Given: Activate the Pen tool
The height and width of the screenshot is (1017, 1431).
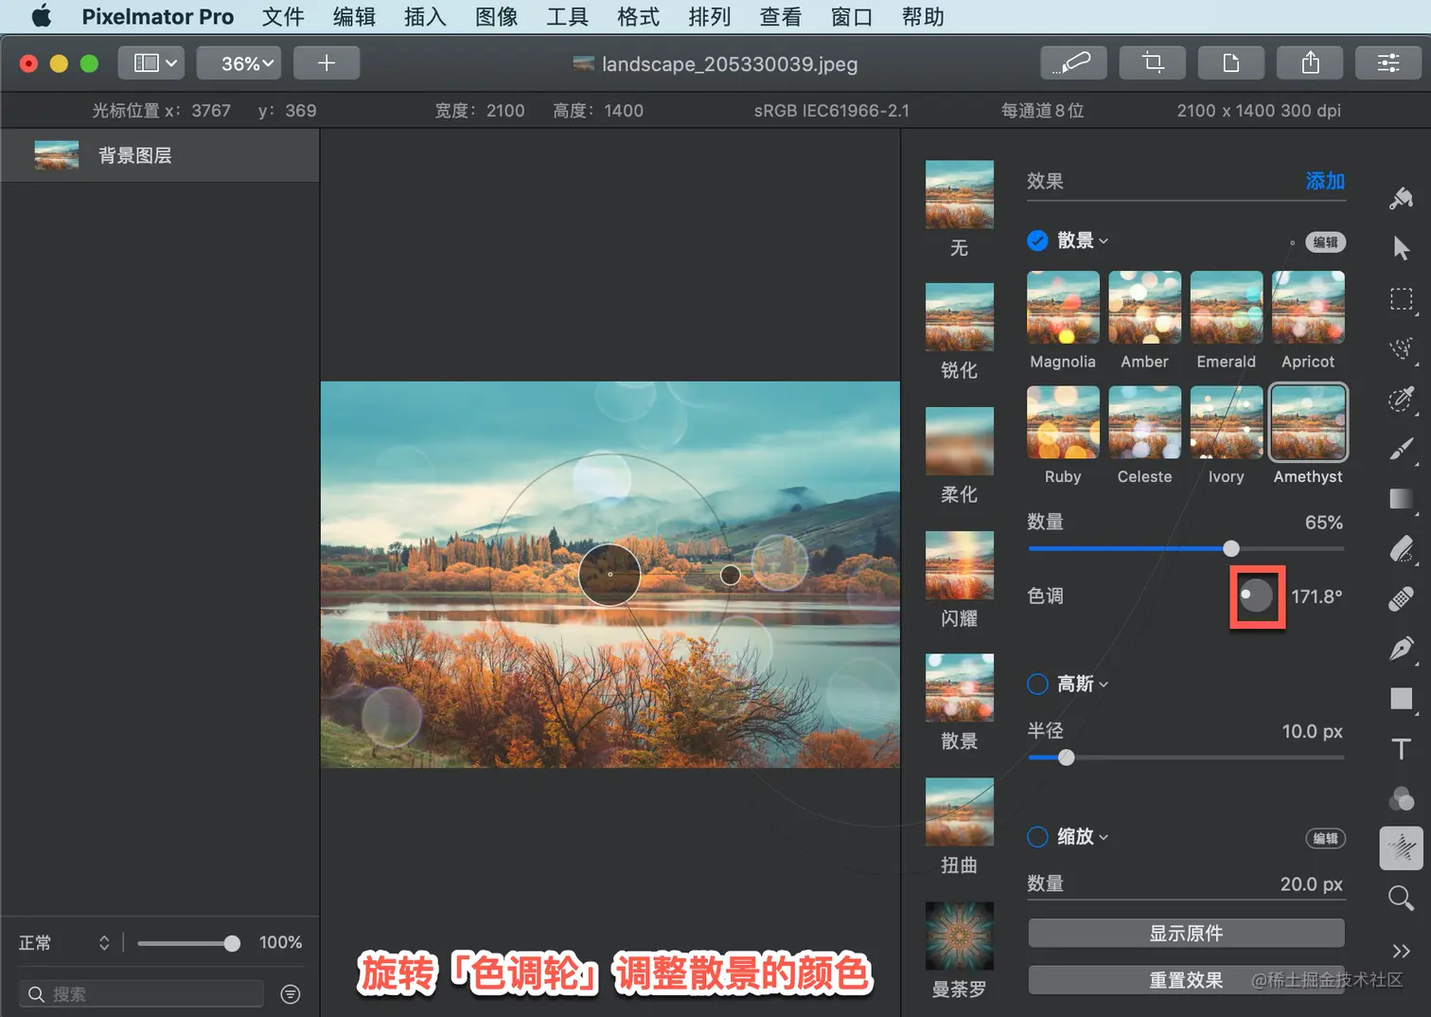Looking at the screenshot, I should 1402,649.
